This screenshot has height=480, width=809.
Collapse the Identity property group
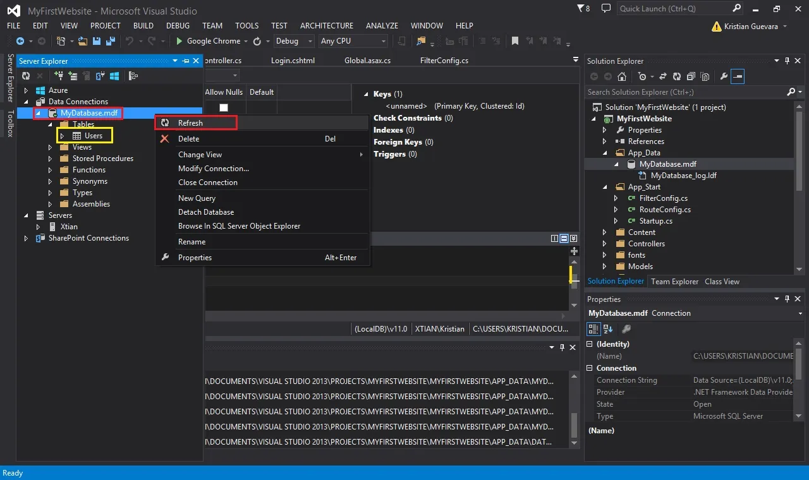point(590,344)
